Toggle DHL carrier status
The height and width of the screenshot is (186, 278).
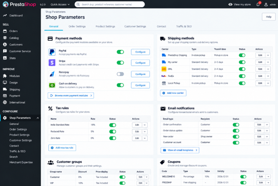(242, 69)
